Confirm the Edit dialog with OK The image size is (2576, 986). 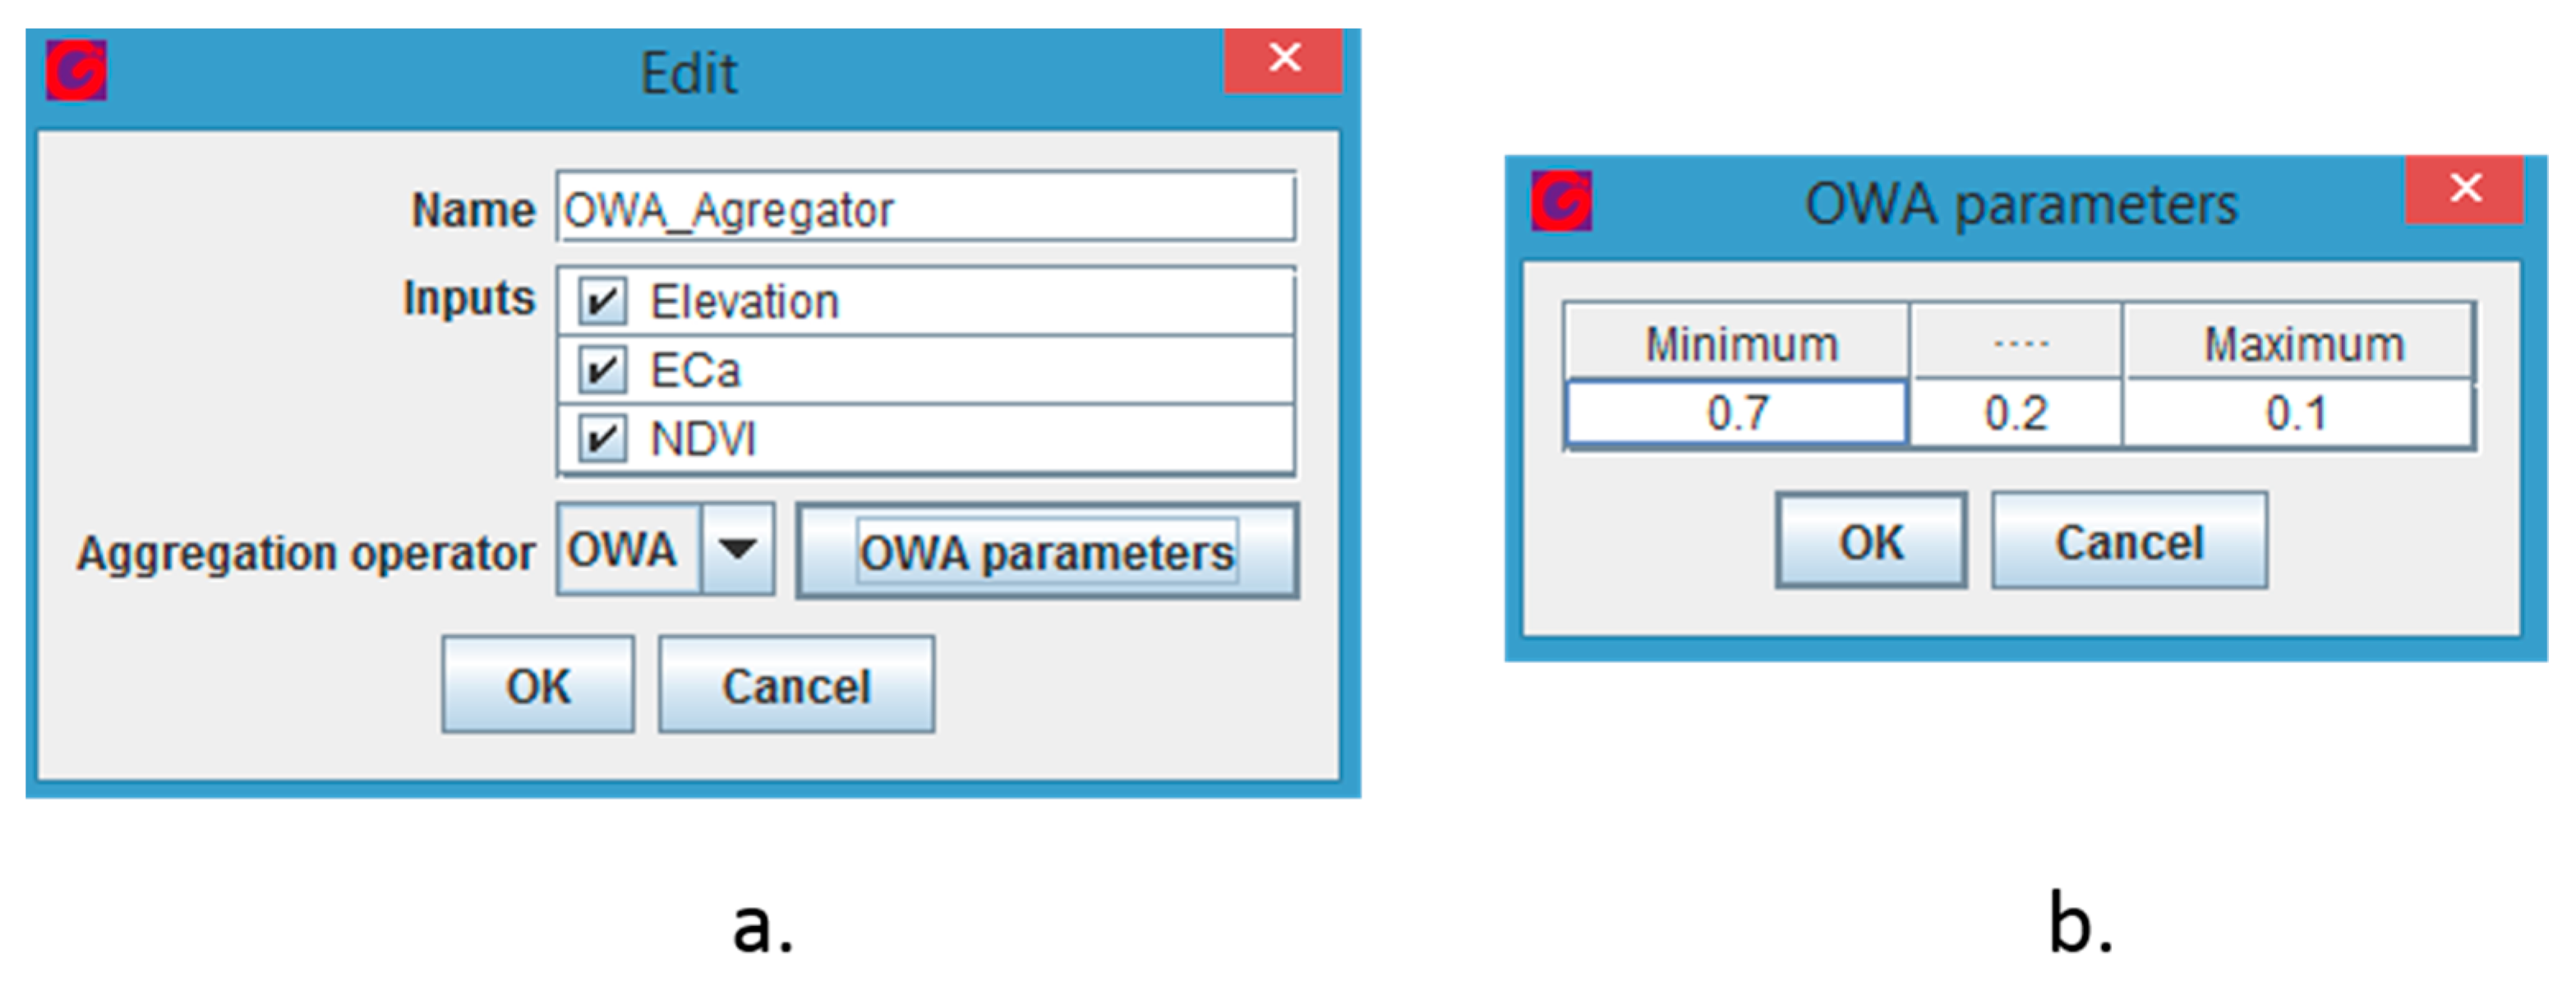point(538,686)
